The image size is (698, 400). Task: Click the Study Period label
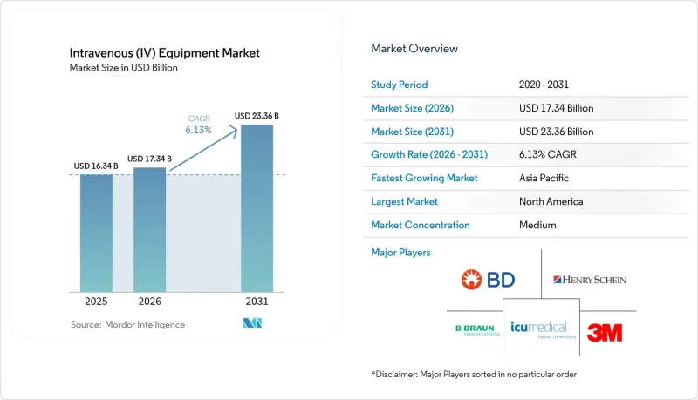coord(400,85)
